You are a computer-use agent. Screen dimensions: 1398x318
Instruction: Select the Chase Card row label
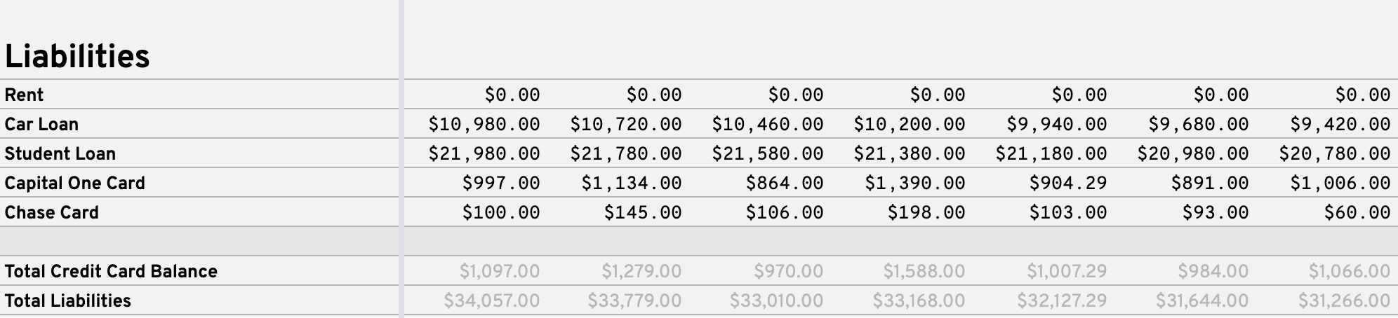[51, 212]
